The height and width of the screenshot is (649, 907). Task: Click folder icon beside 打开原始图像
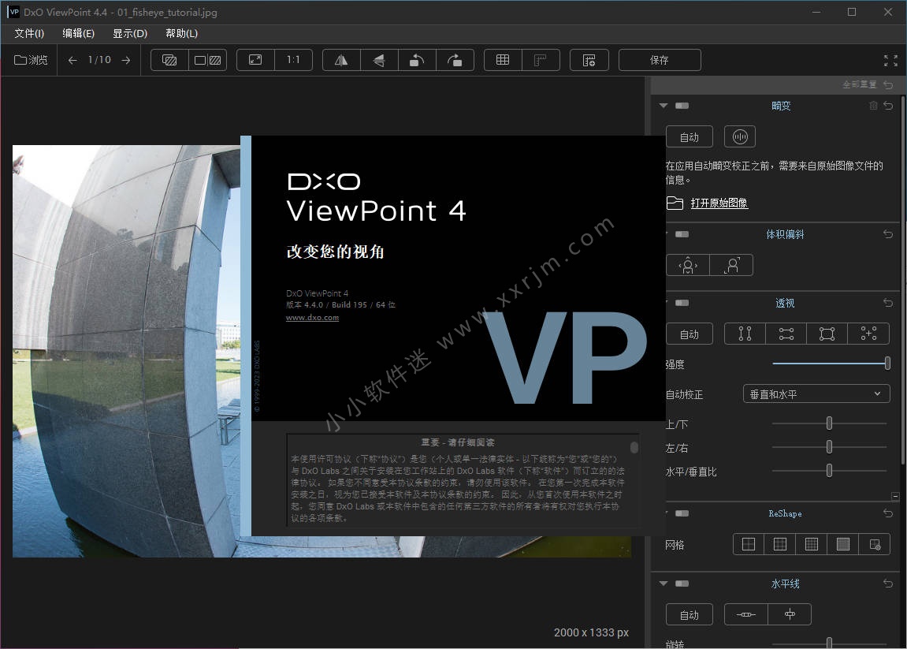pyautogui.click(x=675, y=203)
